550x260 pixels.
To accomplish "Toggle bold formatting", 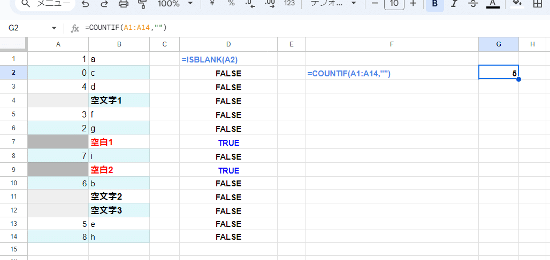I will point(435,4).
